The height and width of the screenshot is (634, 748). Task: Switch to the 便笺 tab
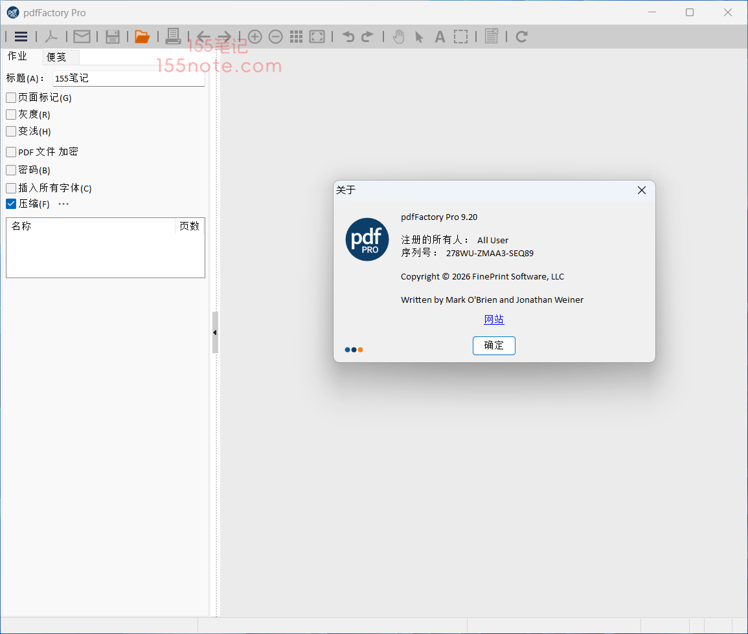click(x=57, y=57)
